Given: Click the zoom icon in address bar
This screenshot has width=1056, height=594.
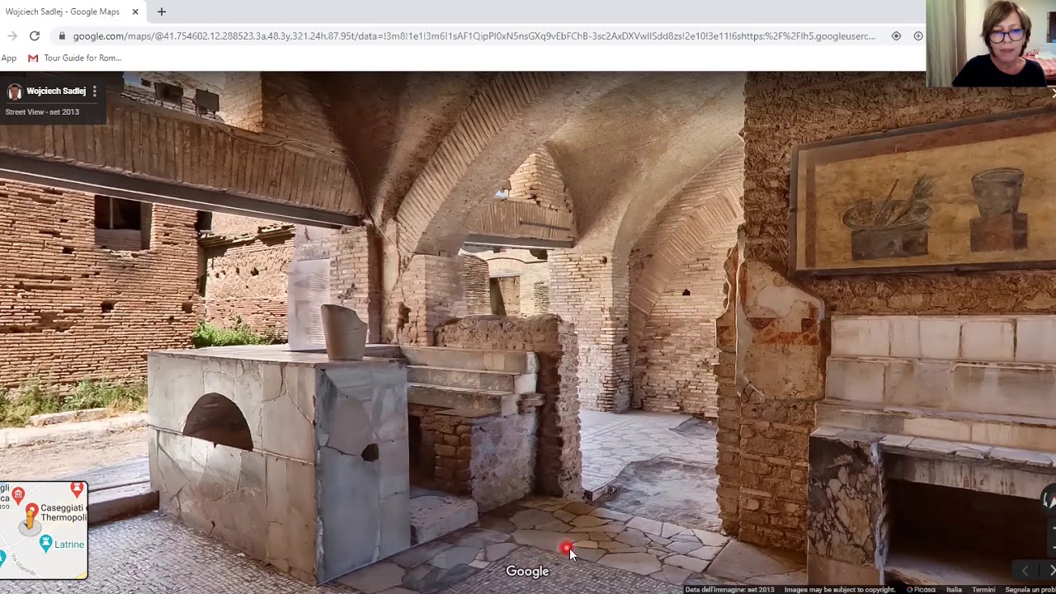Looking at the screenshot, I should pos(918,36).
